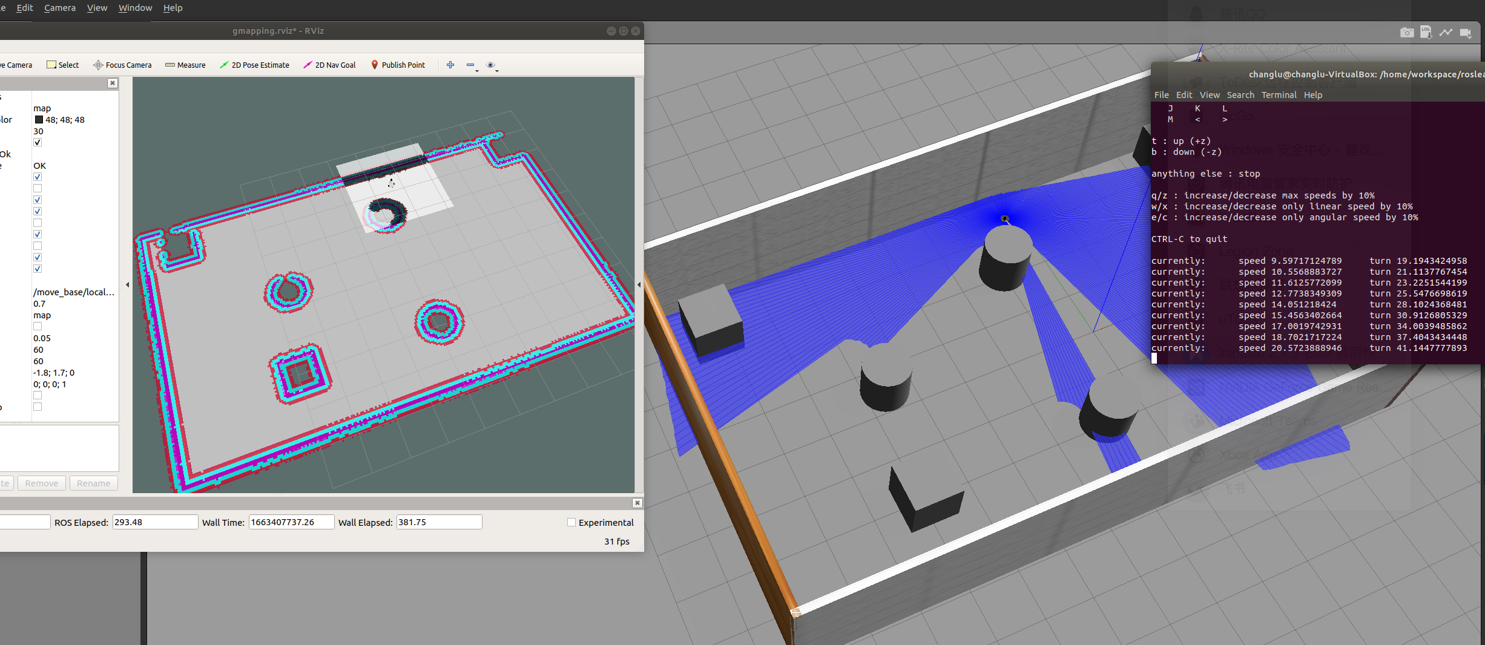Screen dimensions: 1485x645
Task: Click the Wall Time field
Action: [291, 522]
